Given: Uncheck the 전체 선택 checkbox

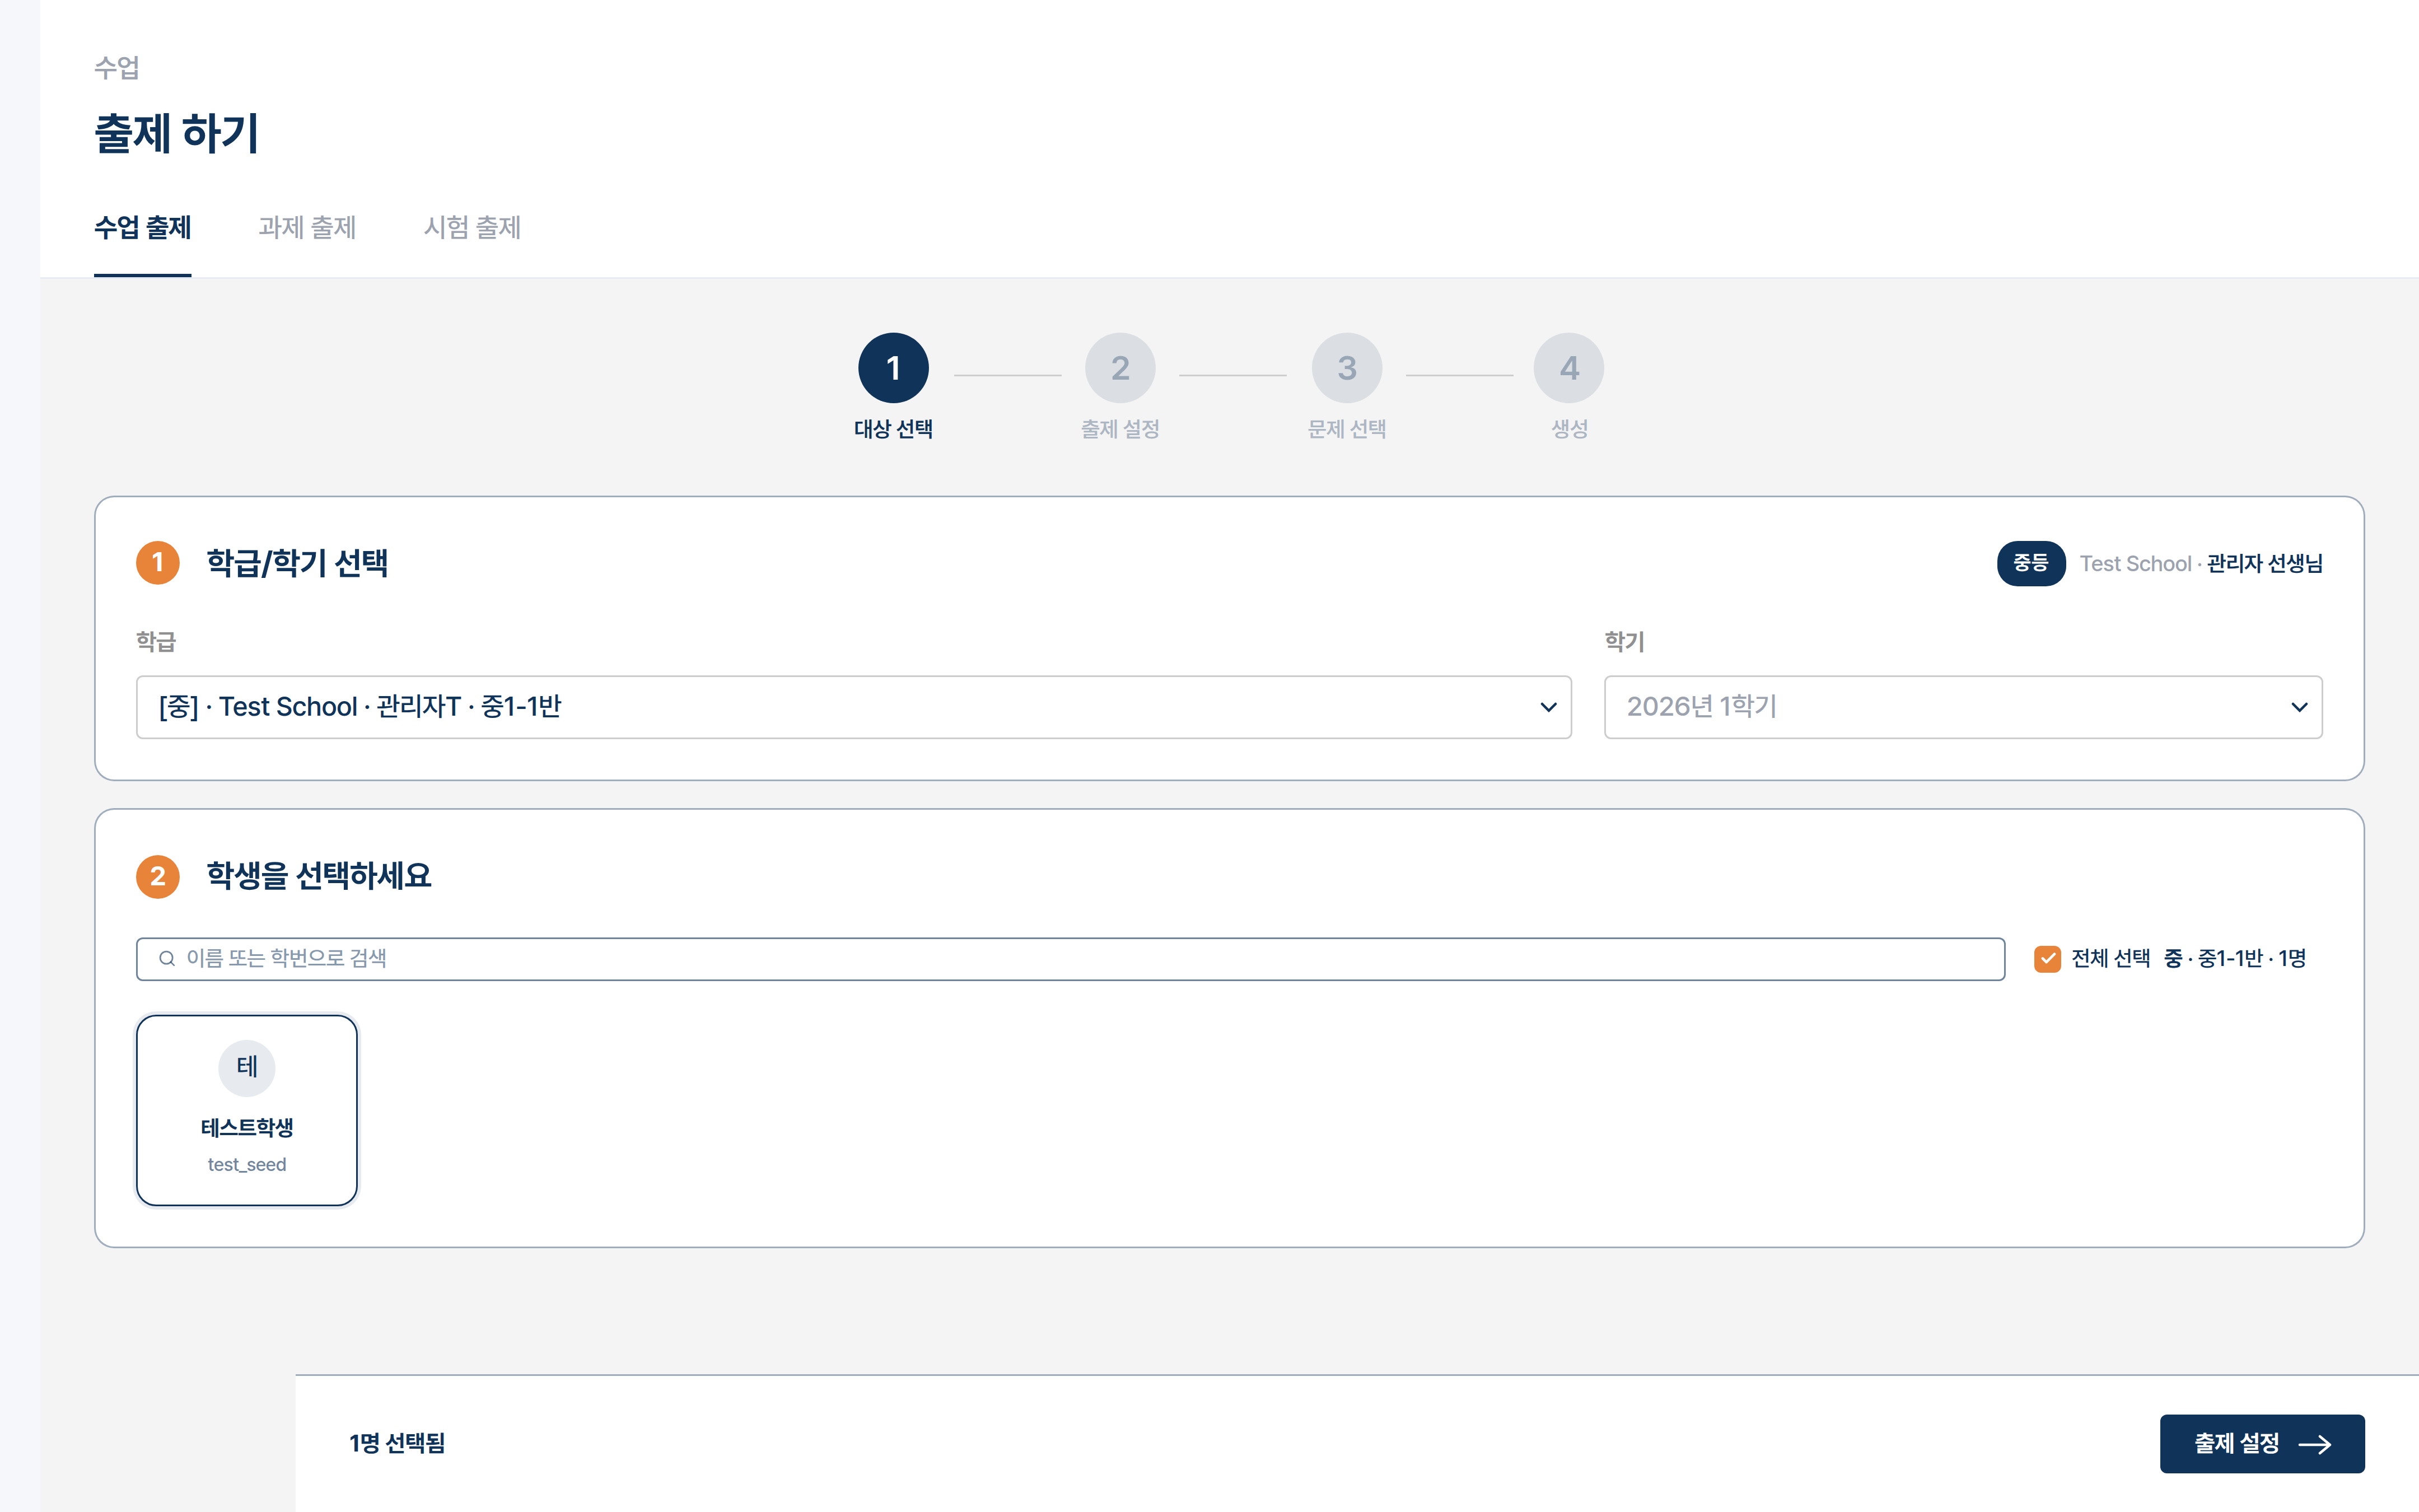Looking at the screenshot, I should coord(2046,958).
